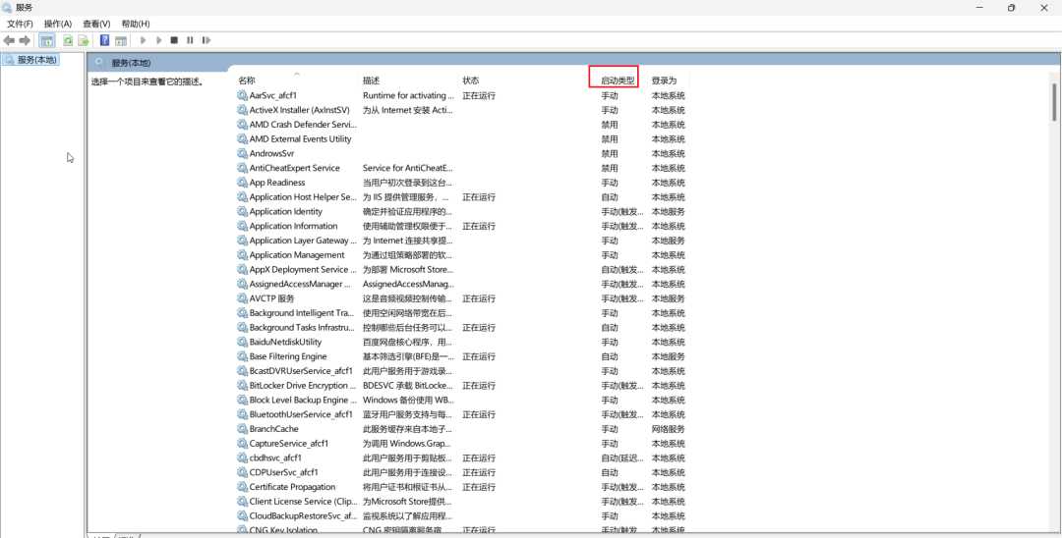Sort by the 启动类型 column header

coord(618,81)
